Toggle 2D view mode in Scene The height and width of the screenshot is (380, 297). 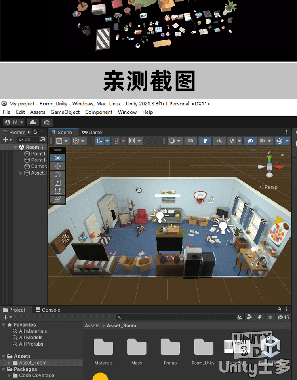click(190, 141)
